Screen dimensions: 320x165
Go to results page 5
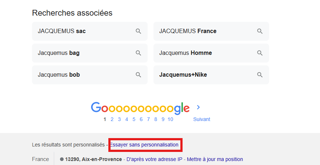point(134,119)
